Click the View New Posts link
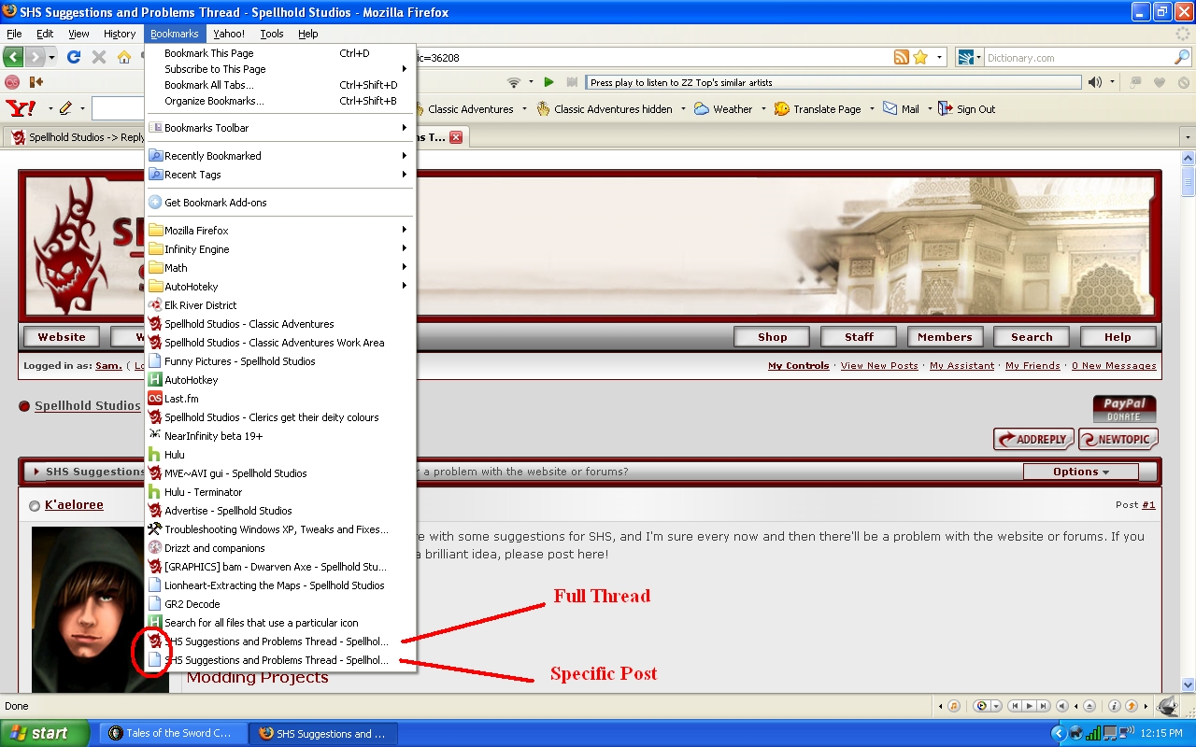The image size is (1196, 747). (879, 366)
